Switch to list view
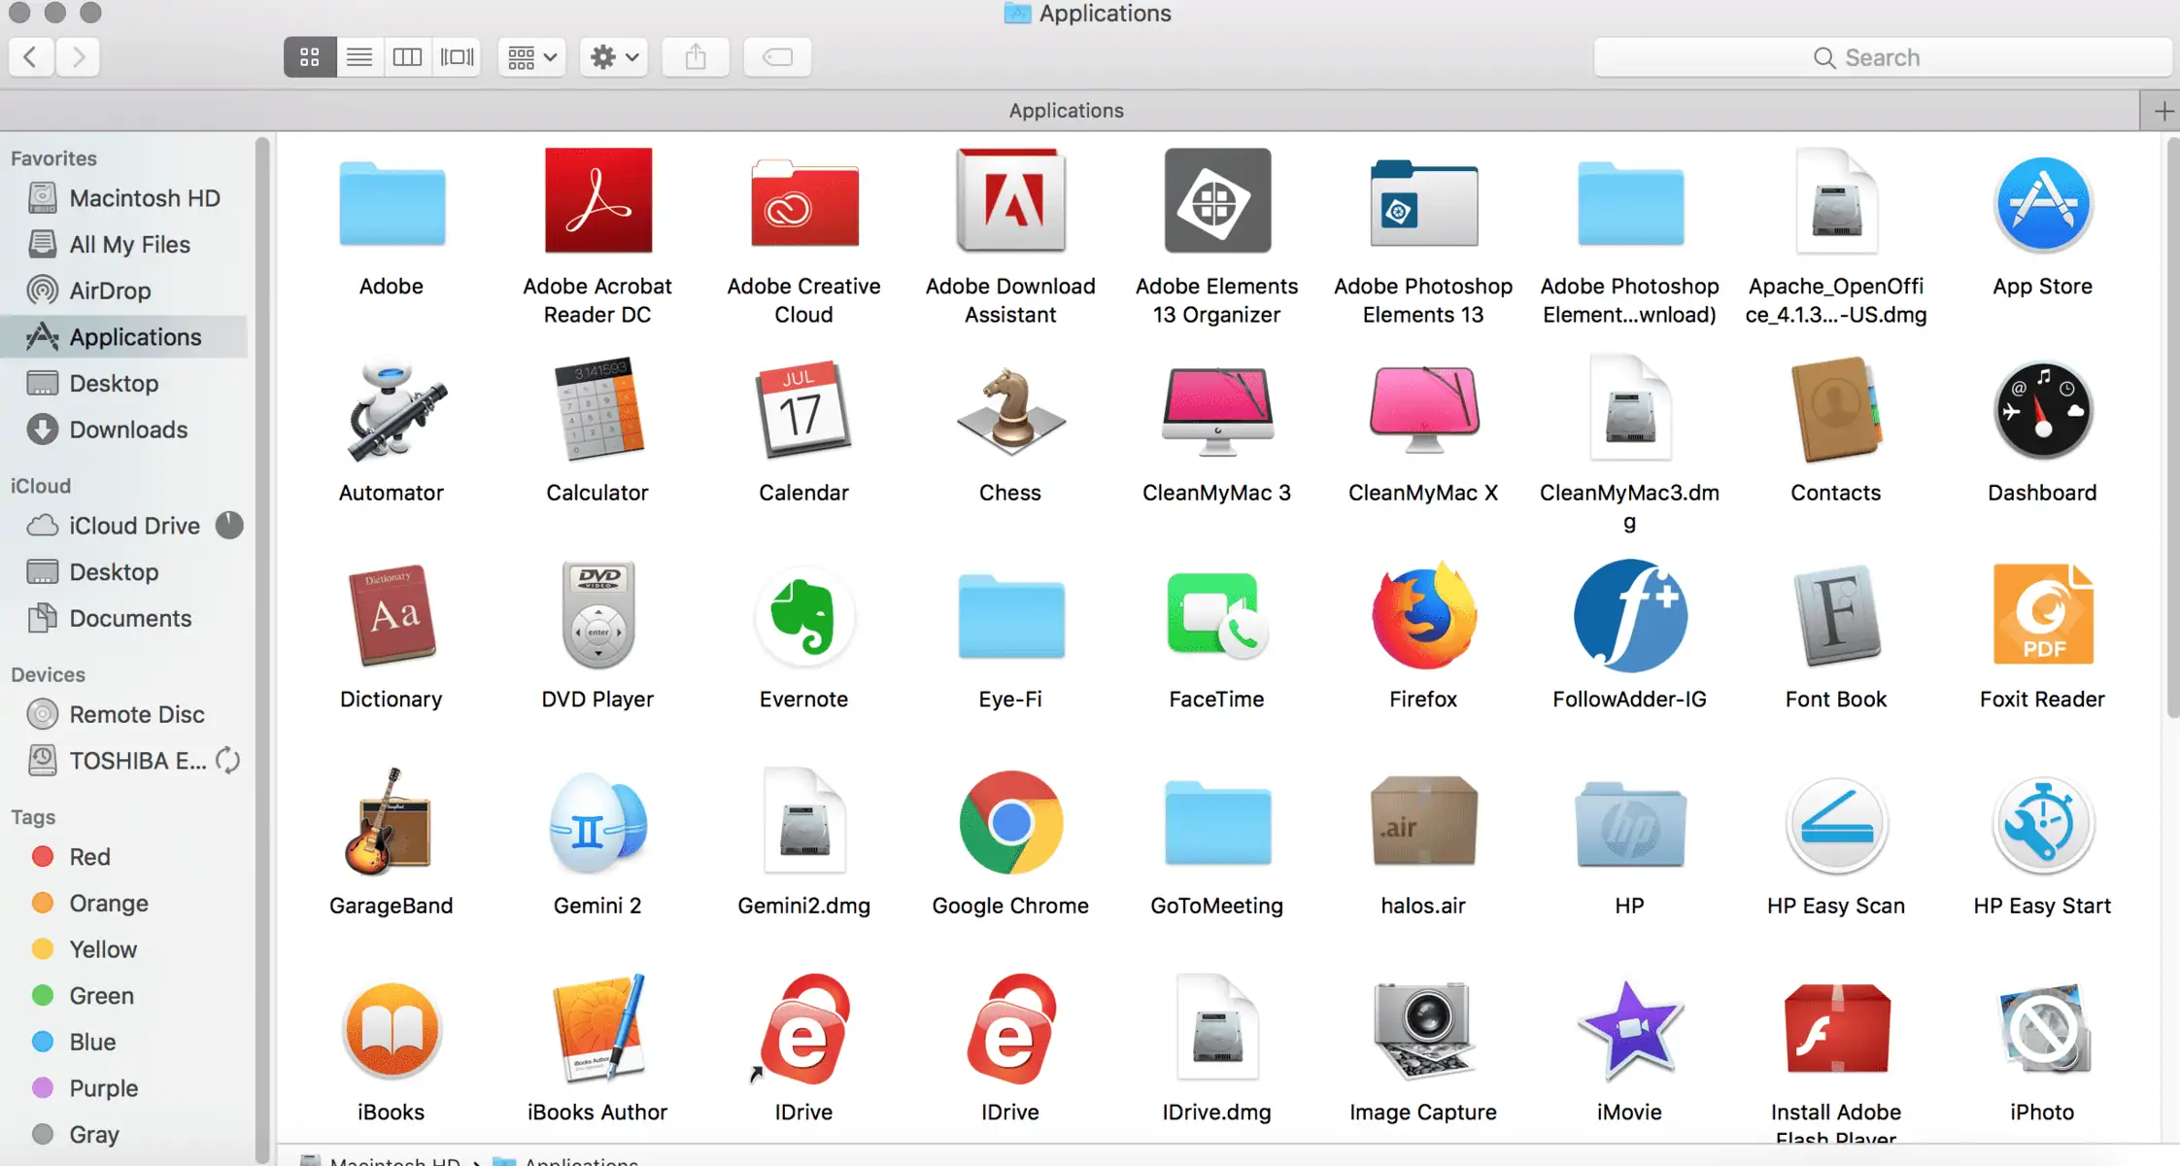Screen dimensions: 2180x1166 [359, 57]
